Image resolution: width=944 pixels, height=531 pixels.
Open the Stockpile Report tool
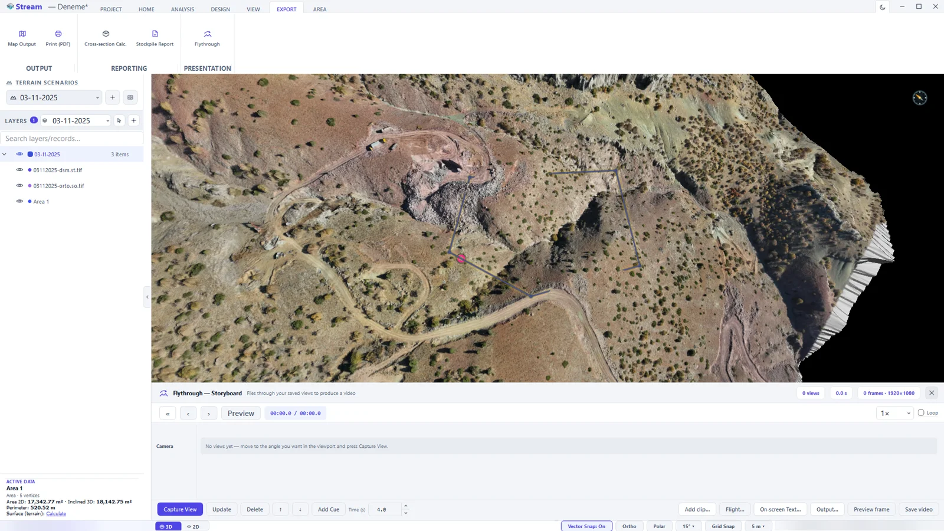(x=155, y=38)
